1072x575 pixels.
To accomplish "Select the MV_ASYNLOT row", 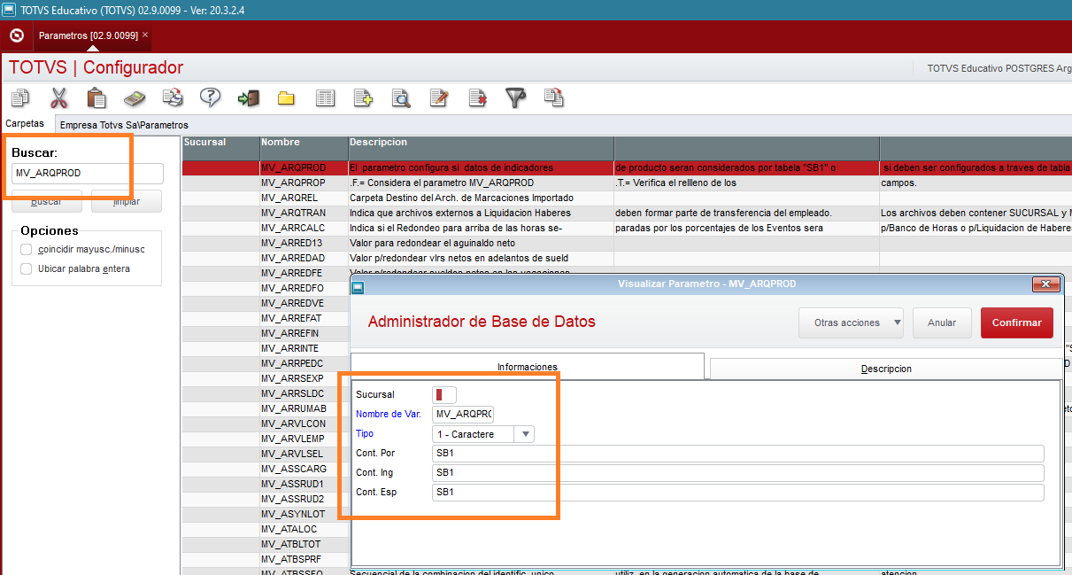I will click(x=266, y=514).
